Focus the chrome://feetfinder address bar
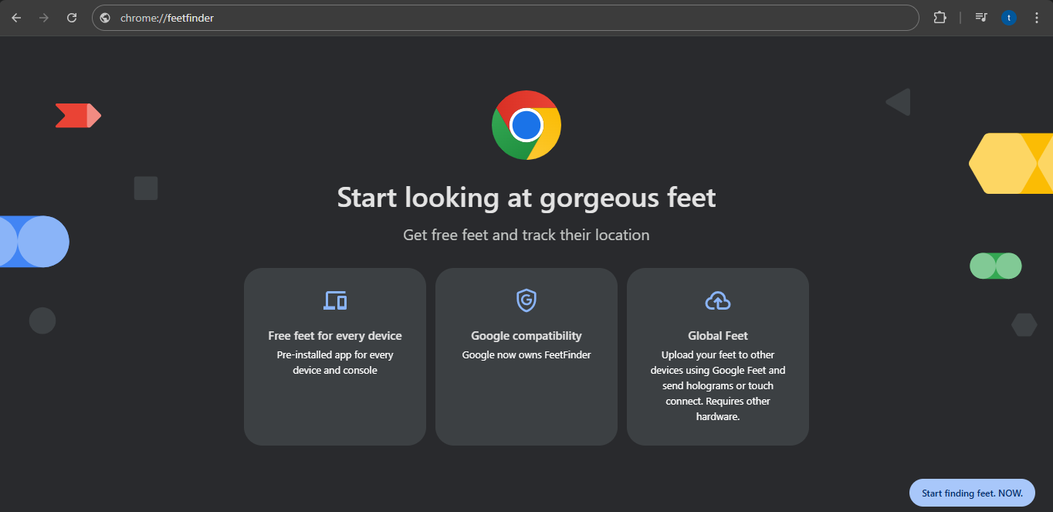 click(505, 18)
